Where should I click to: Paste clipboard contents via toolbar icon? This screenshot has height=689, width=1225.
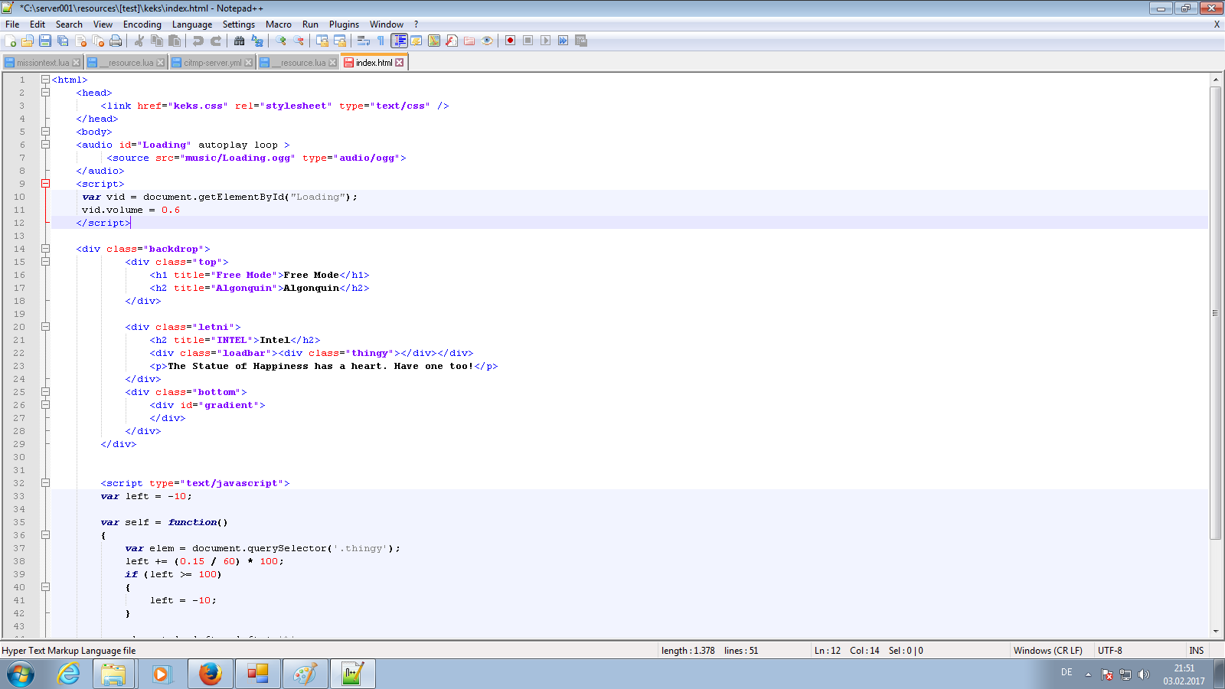click(175, 41)
